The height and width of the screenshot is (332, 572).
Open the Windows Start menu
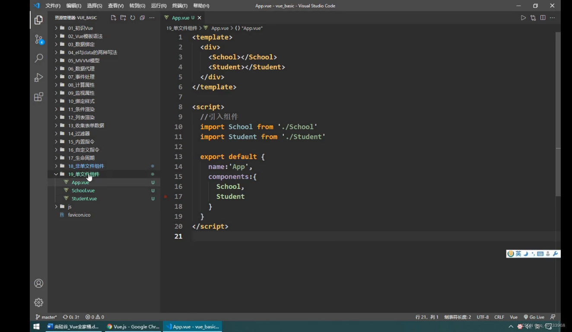[x=36, y=326]
